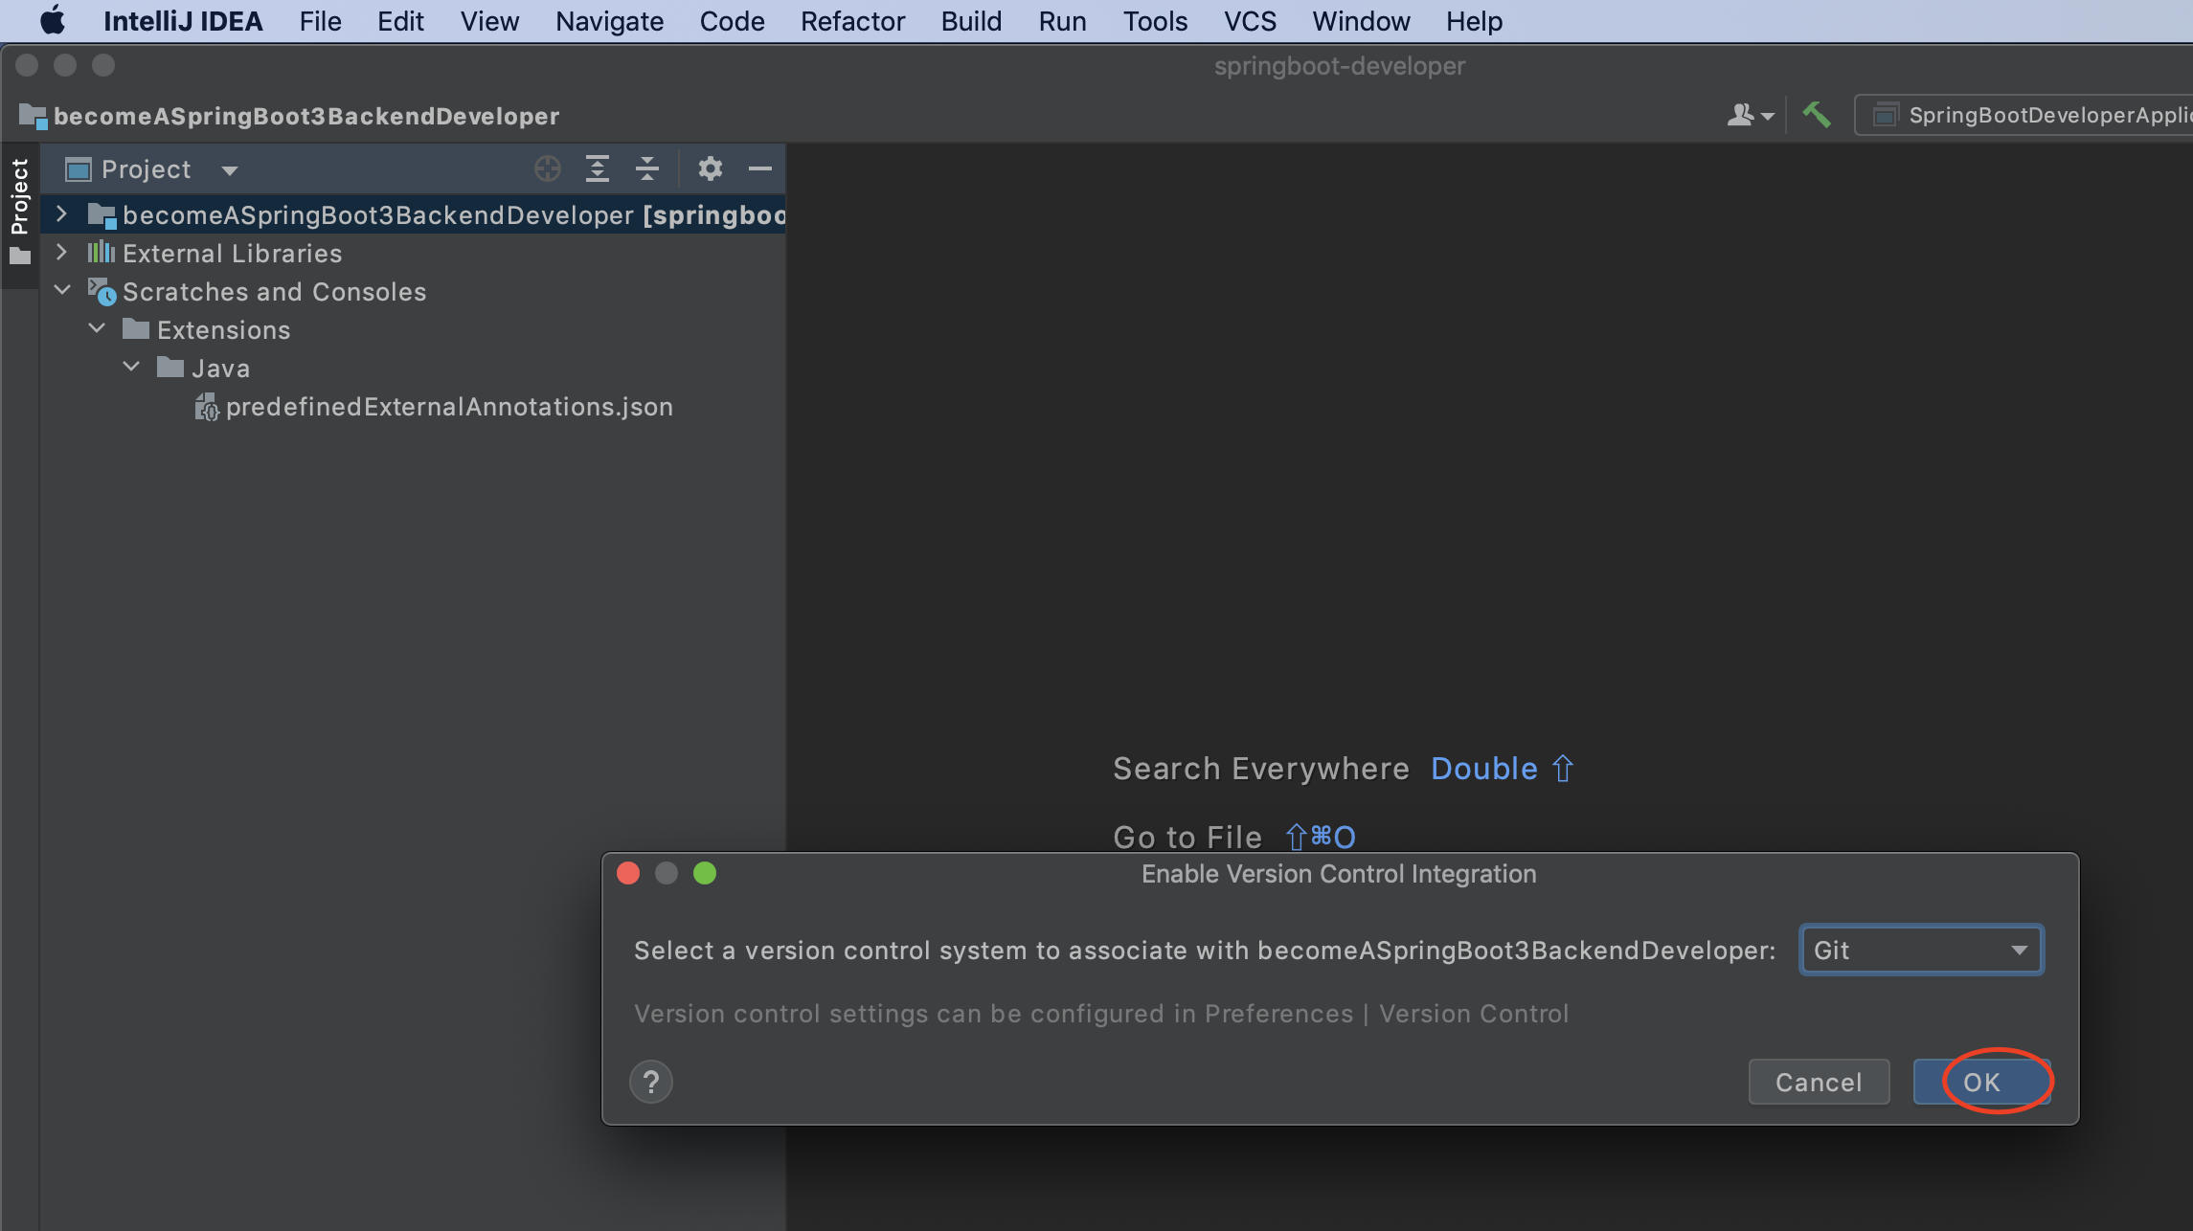Open the Help menu

(x=1474, y=20)
